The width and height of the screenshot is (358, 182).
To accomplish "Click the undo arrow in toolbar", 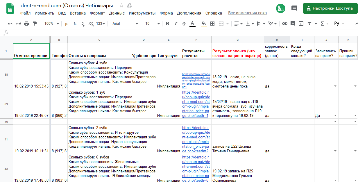I will 10,24.
